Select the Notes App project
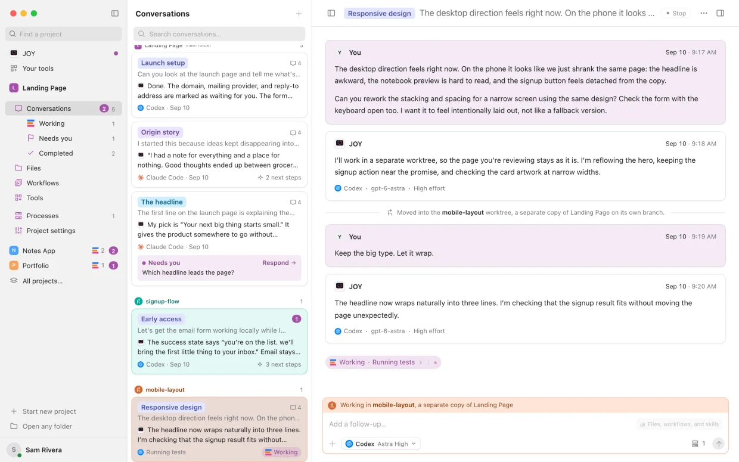Screen dimensions: 739x462 coord(63,251)
